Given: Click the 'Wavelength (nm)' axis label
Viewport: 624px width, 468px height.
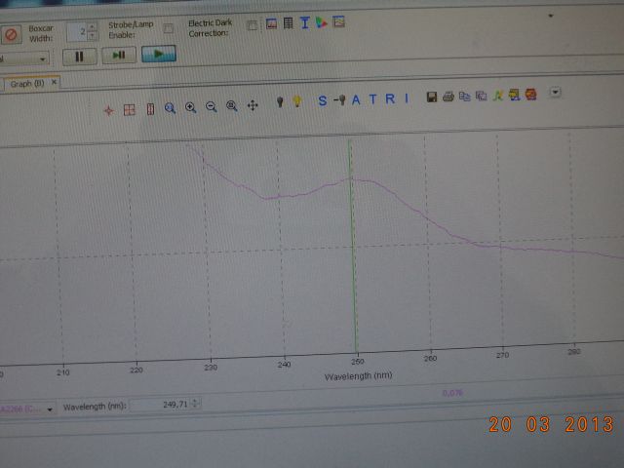Looking at the screenshot, I should 358,376.
